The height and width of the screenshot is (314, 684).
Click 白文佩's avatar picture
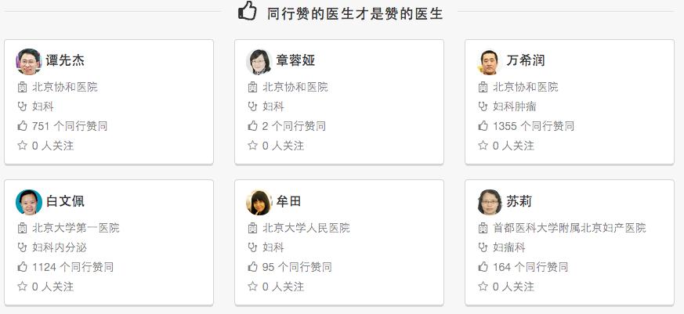tap(29, 202)
